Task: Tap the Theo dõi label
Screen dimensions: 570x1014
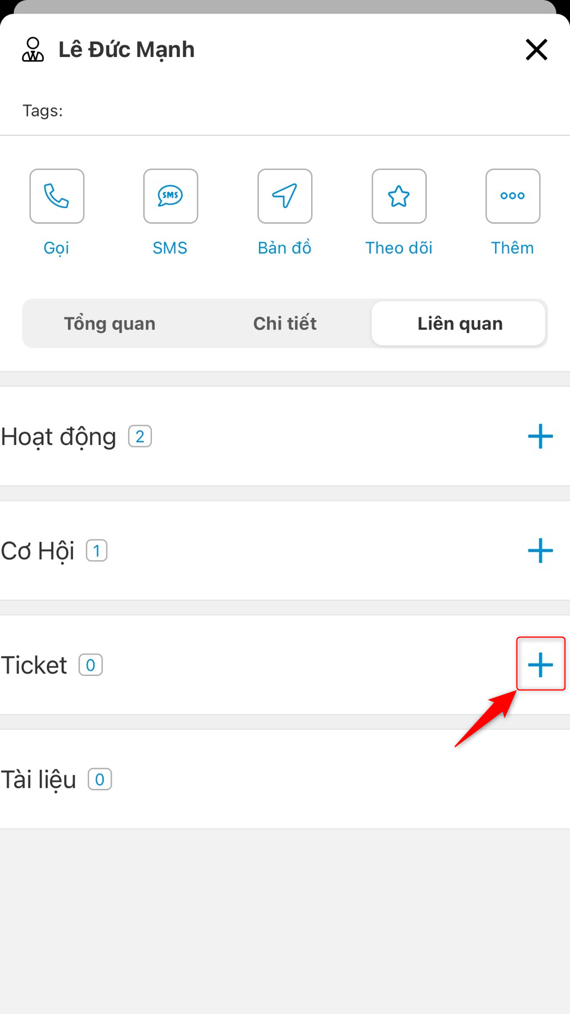Action: point(399,248)
